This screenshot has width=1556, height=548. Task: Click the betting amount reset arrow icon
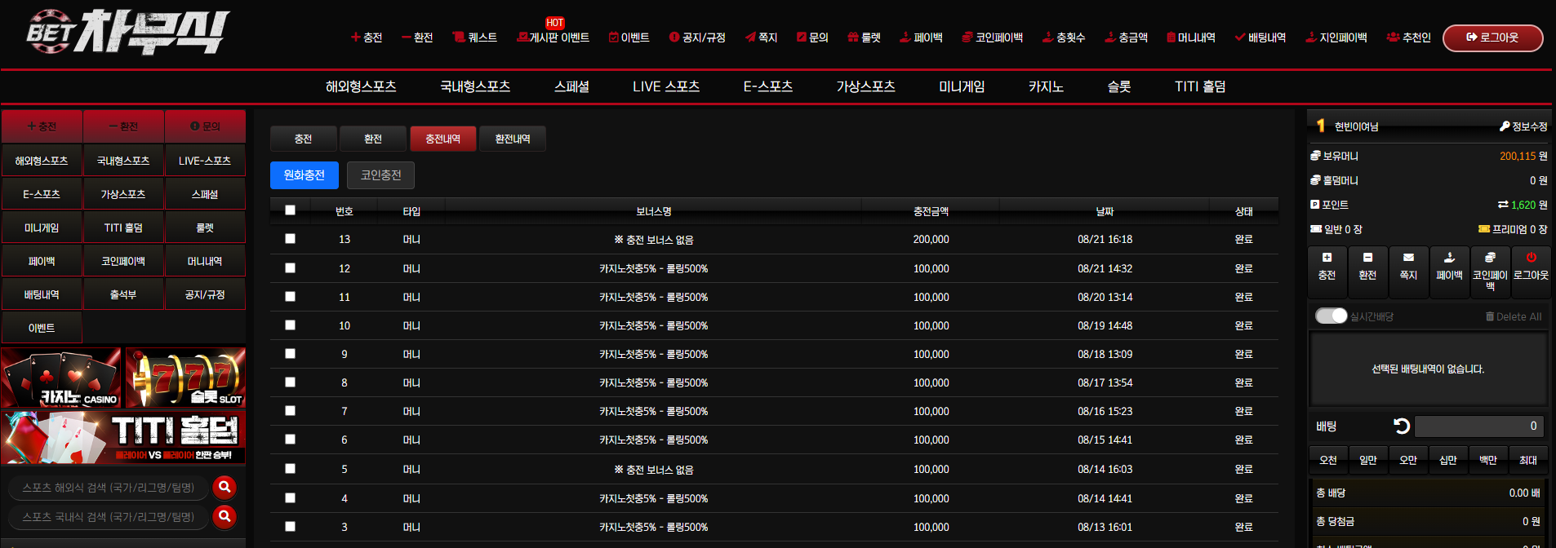1402,426
